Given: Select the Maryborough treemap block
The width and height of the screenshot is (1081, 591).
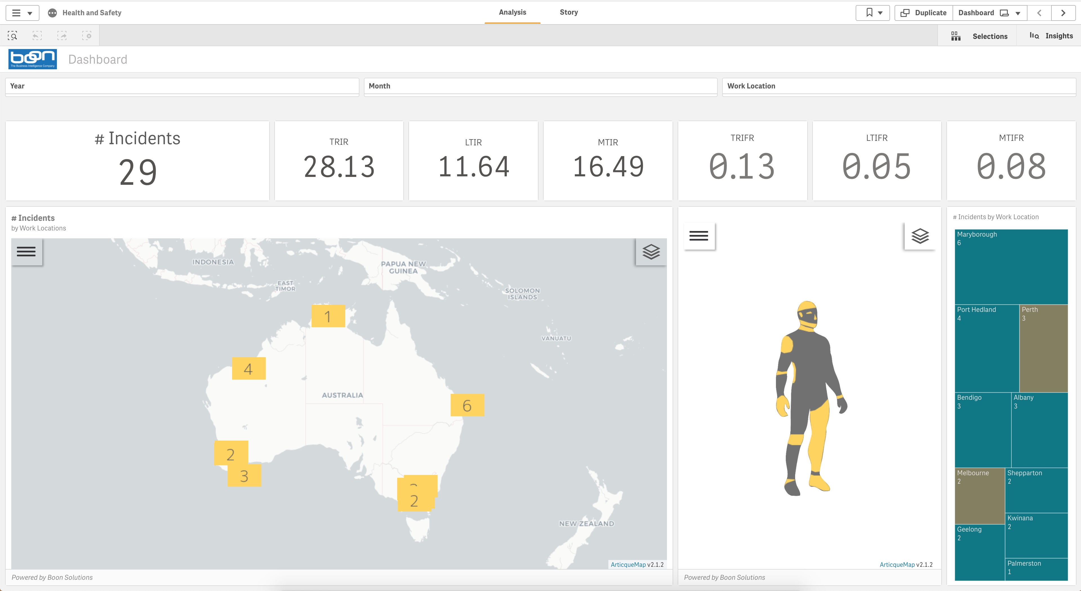Looking at the screenshot, I should click(x=1011, y=266).
